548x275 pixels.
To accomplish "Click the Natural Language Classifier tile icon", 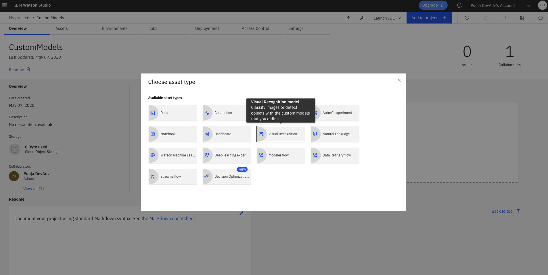I will 315,134.
